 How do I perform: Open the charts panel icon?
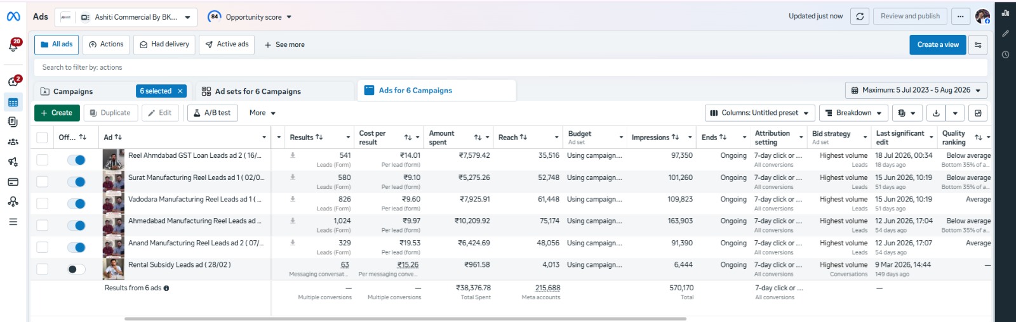1005,13
